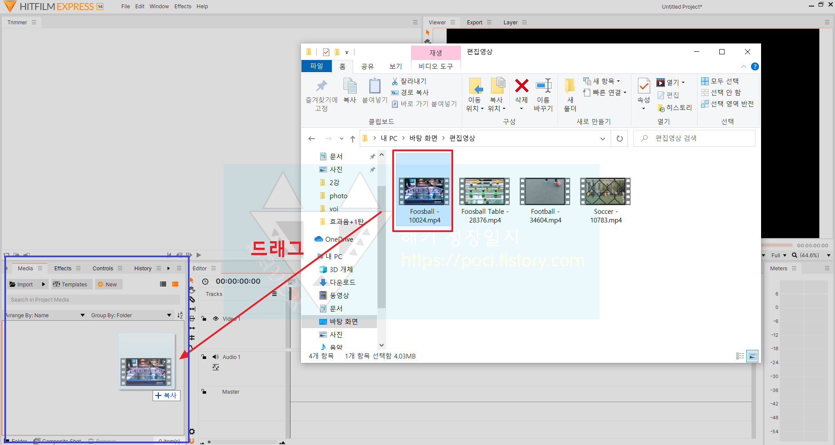
Task: Select Soccer - 10783.mp4 file
Action: (x=605, y=201)
